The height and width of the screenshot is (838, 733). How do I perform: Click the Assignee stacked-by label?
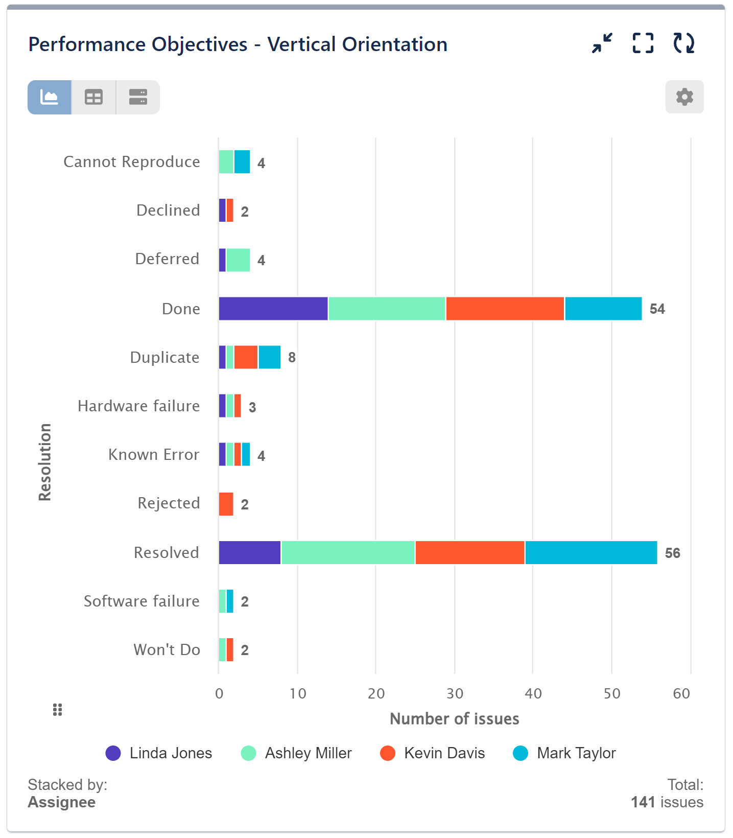[x=61, y=802]
